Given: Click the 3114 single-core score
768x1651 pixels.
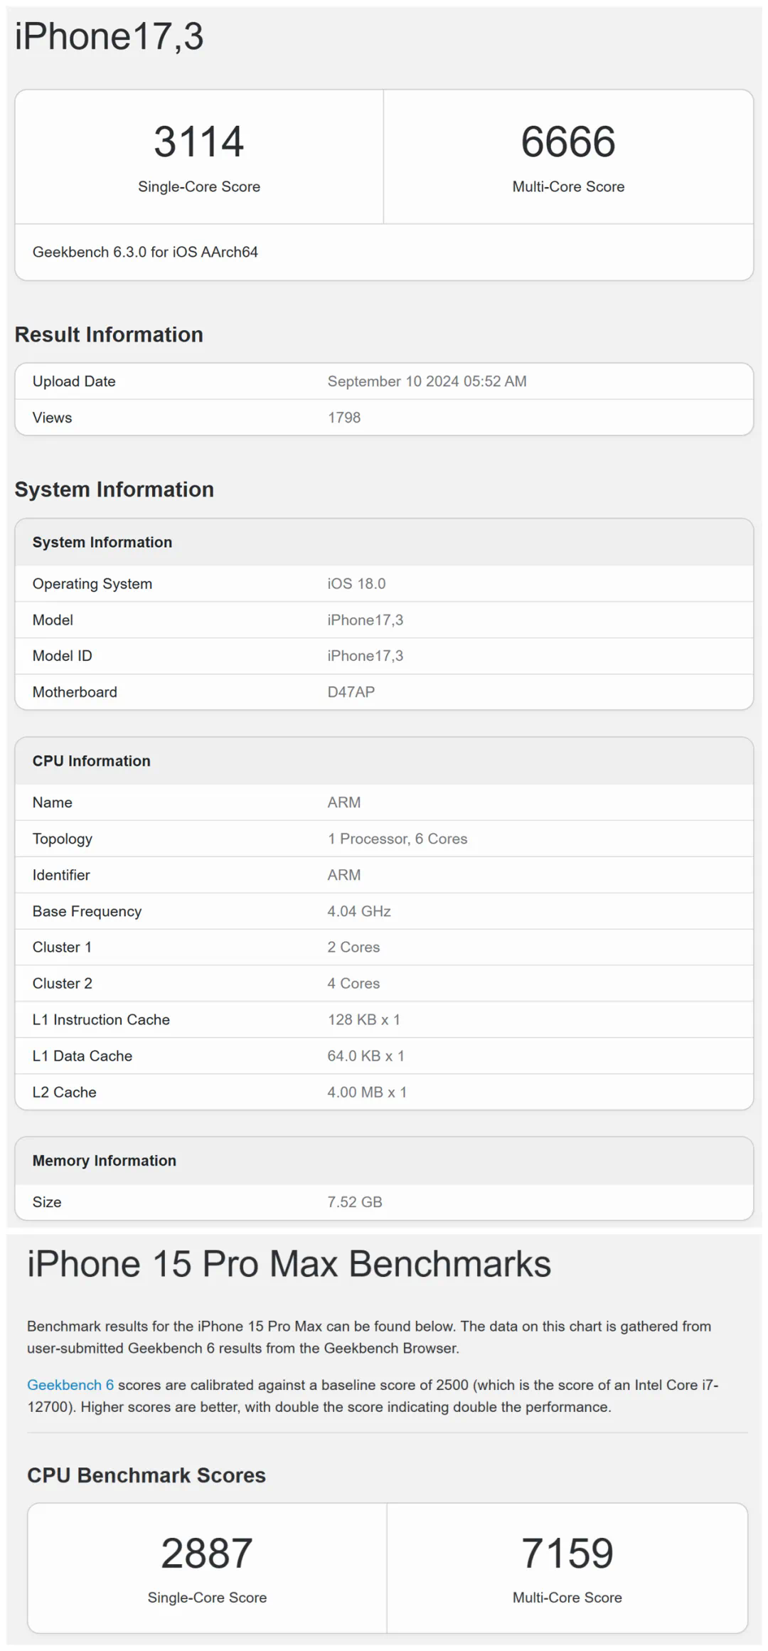Looking at the screenshot, I should (x=199, y=142).
